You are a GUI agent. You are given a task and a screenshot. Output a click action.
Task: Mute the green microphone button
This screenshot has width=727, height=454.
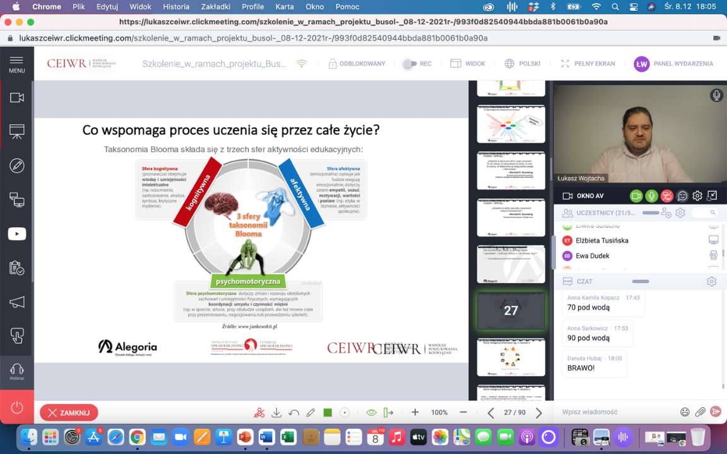click(651, 196)
